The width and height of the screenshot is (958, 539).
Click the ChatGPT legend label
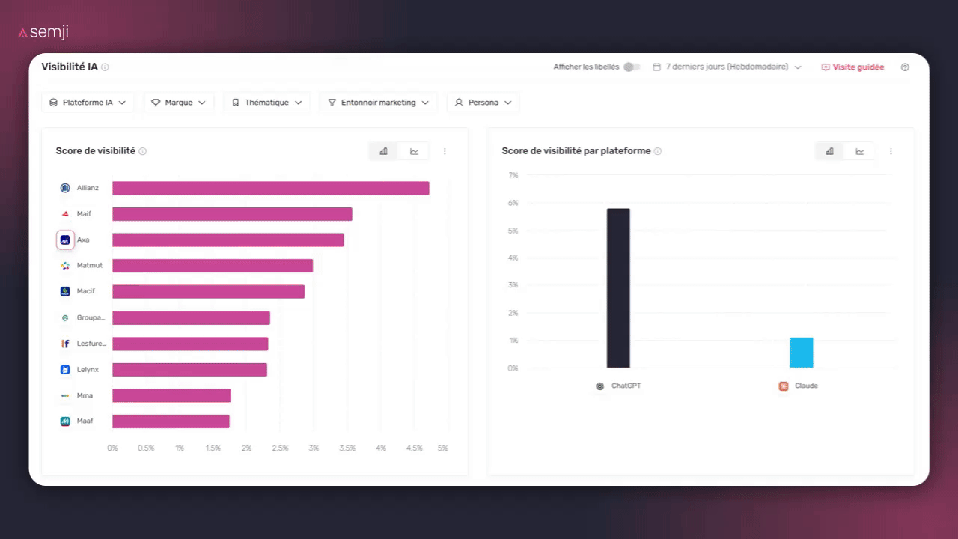[x=626, y=386]
